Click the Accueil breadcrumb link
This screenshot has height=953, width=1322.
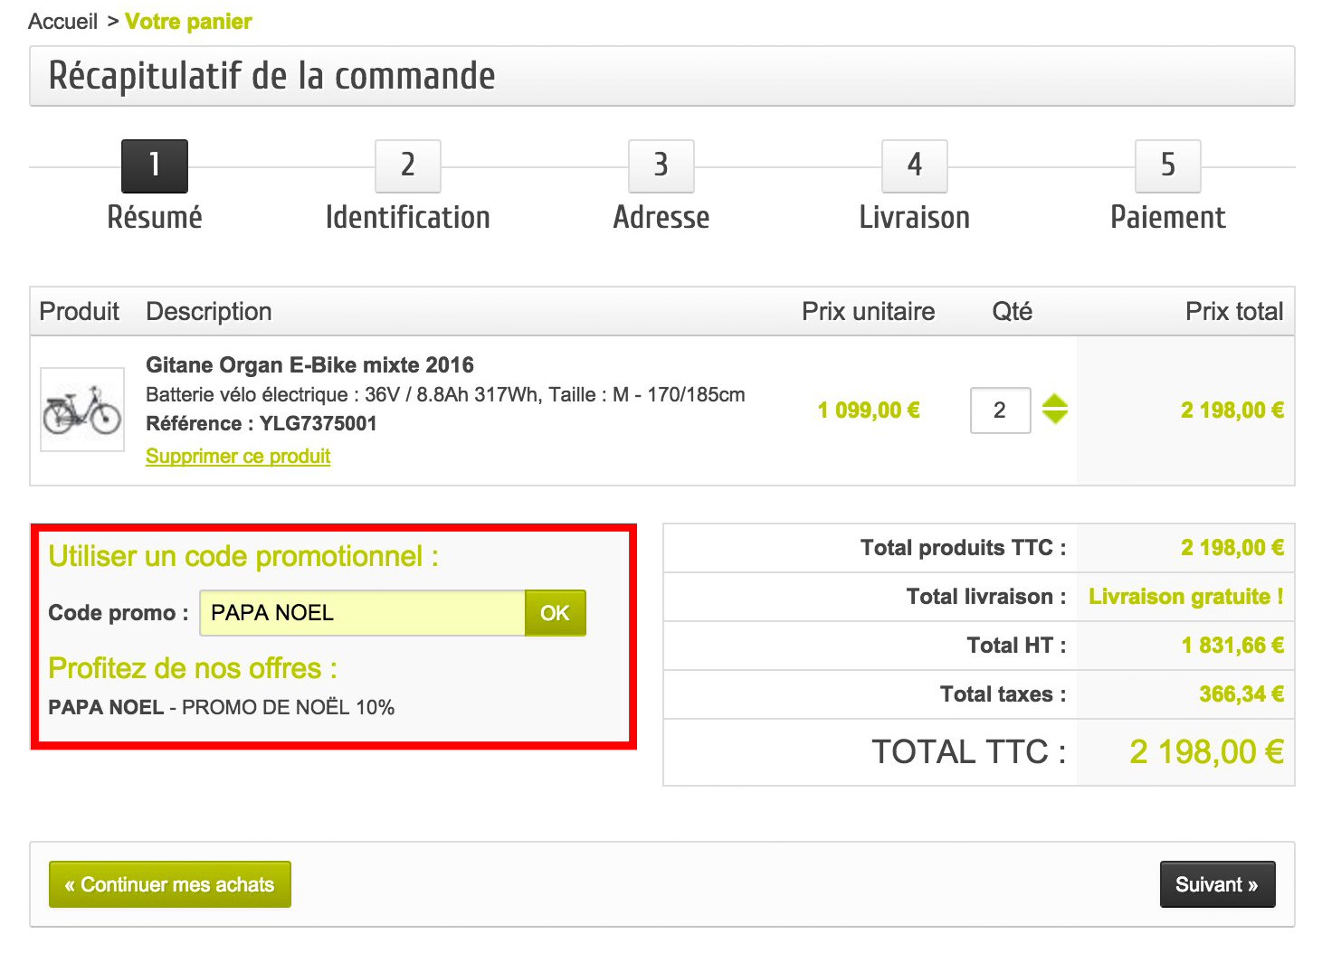click(62, 22)
